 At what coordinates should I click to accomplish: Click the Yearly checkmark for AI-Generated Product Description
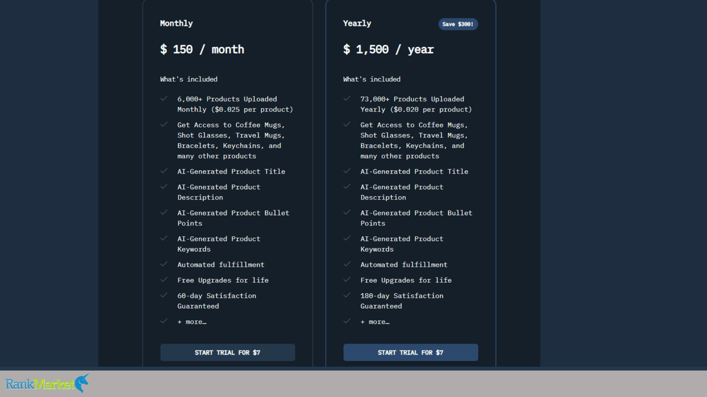click(347, 186)
